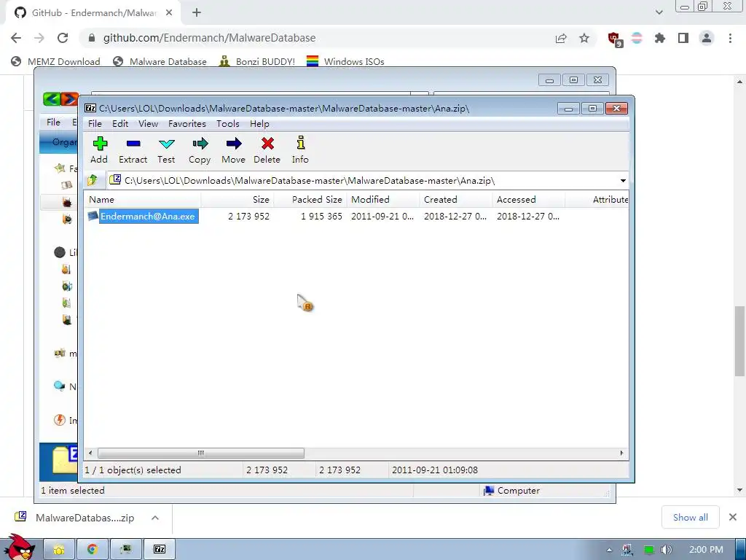Screen dimensions: 746x560
Task: Open the taskbar file explorer icon
Action: pos(58,550)
